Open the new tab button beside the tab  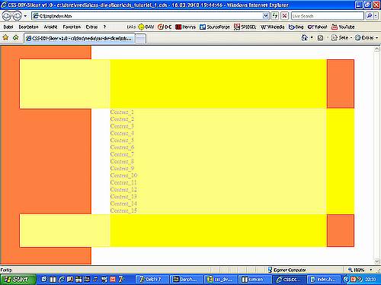tap(140, 39)
